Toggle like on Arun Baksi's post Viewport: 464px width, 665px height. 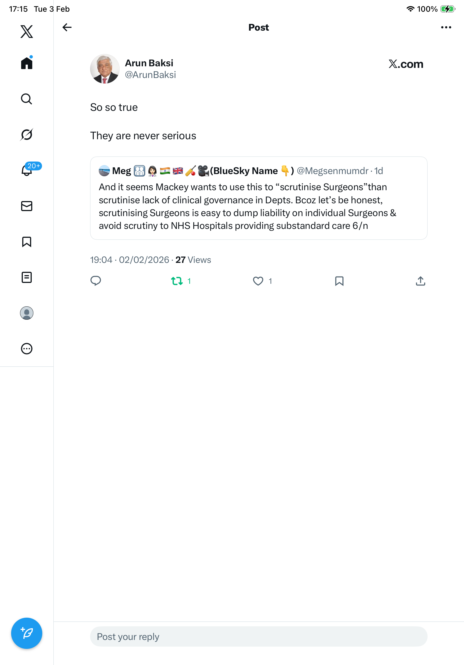pyautogui.click(x=258, y=281)
